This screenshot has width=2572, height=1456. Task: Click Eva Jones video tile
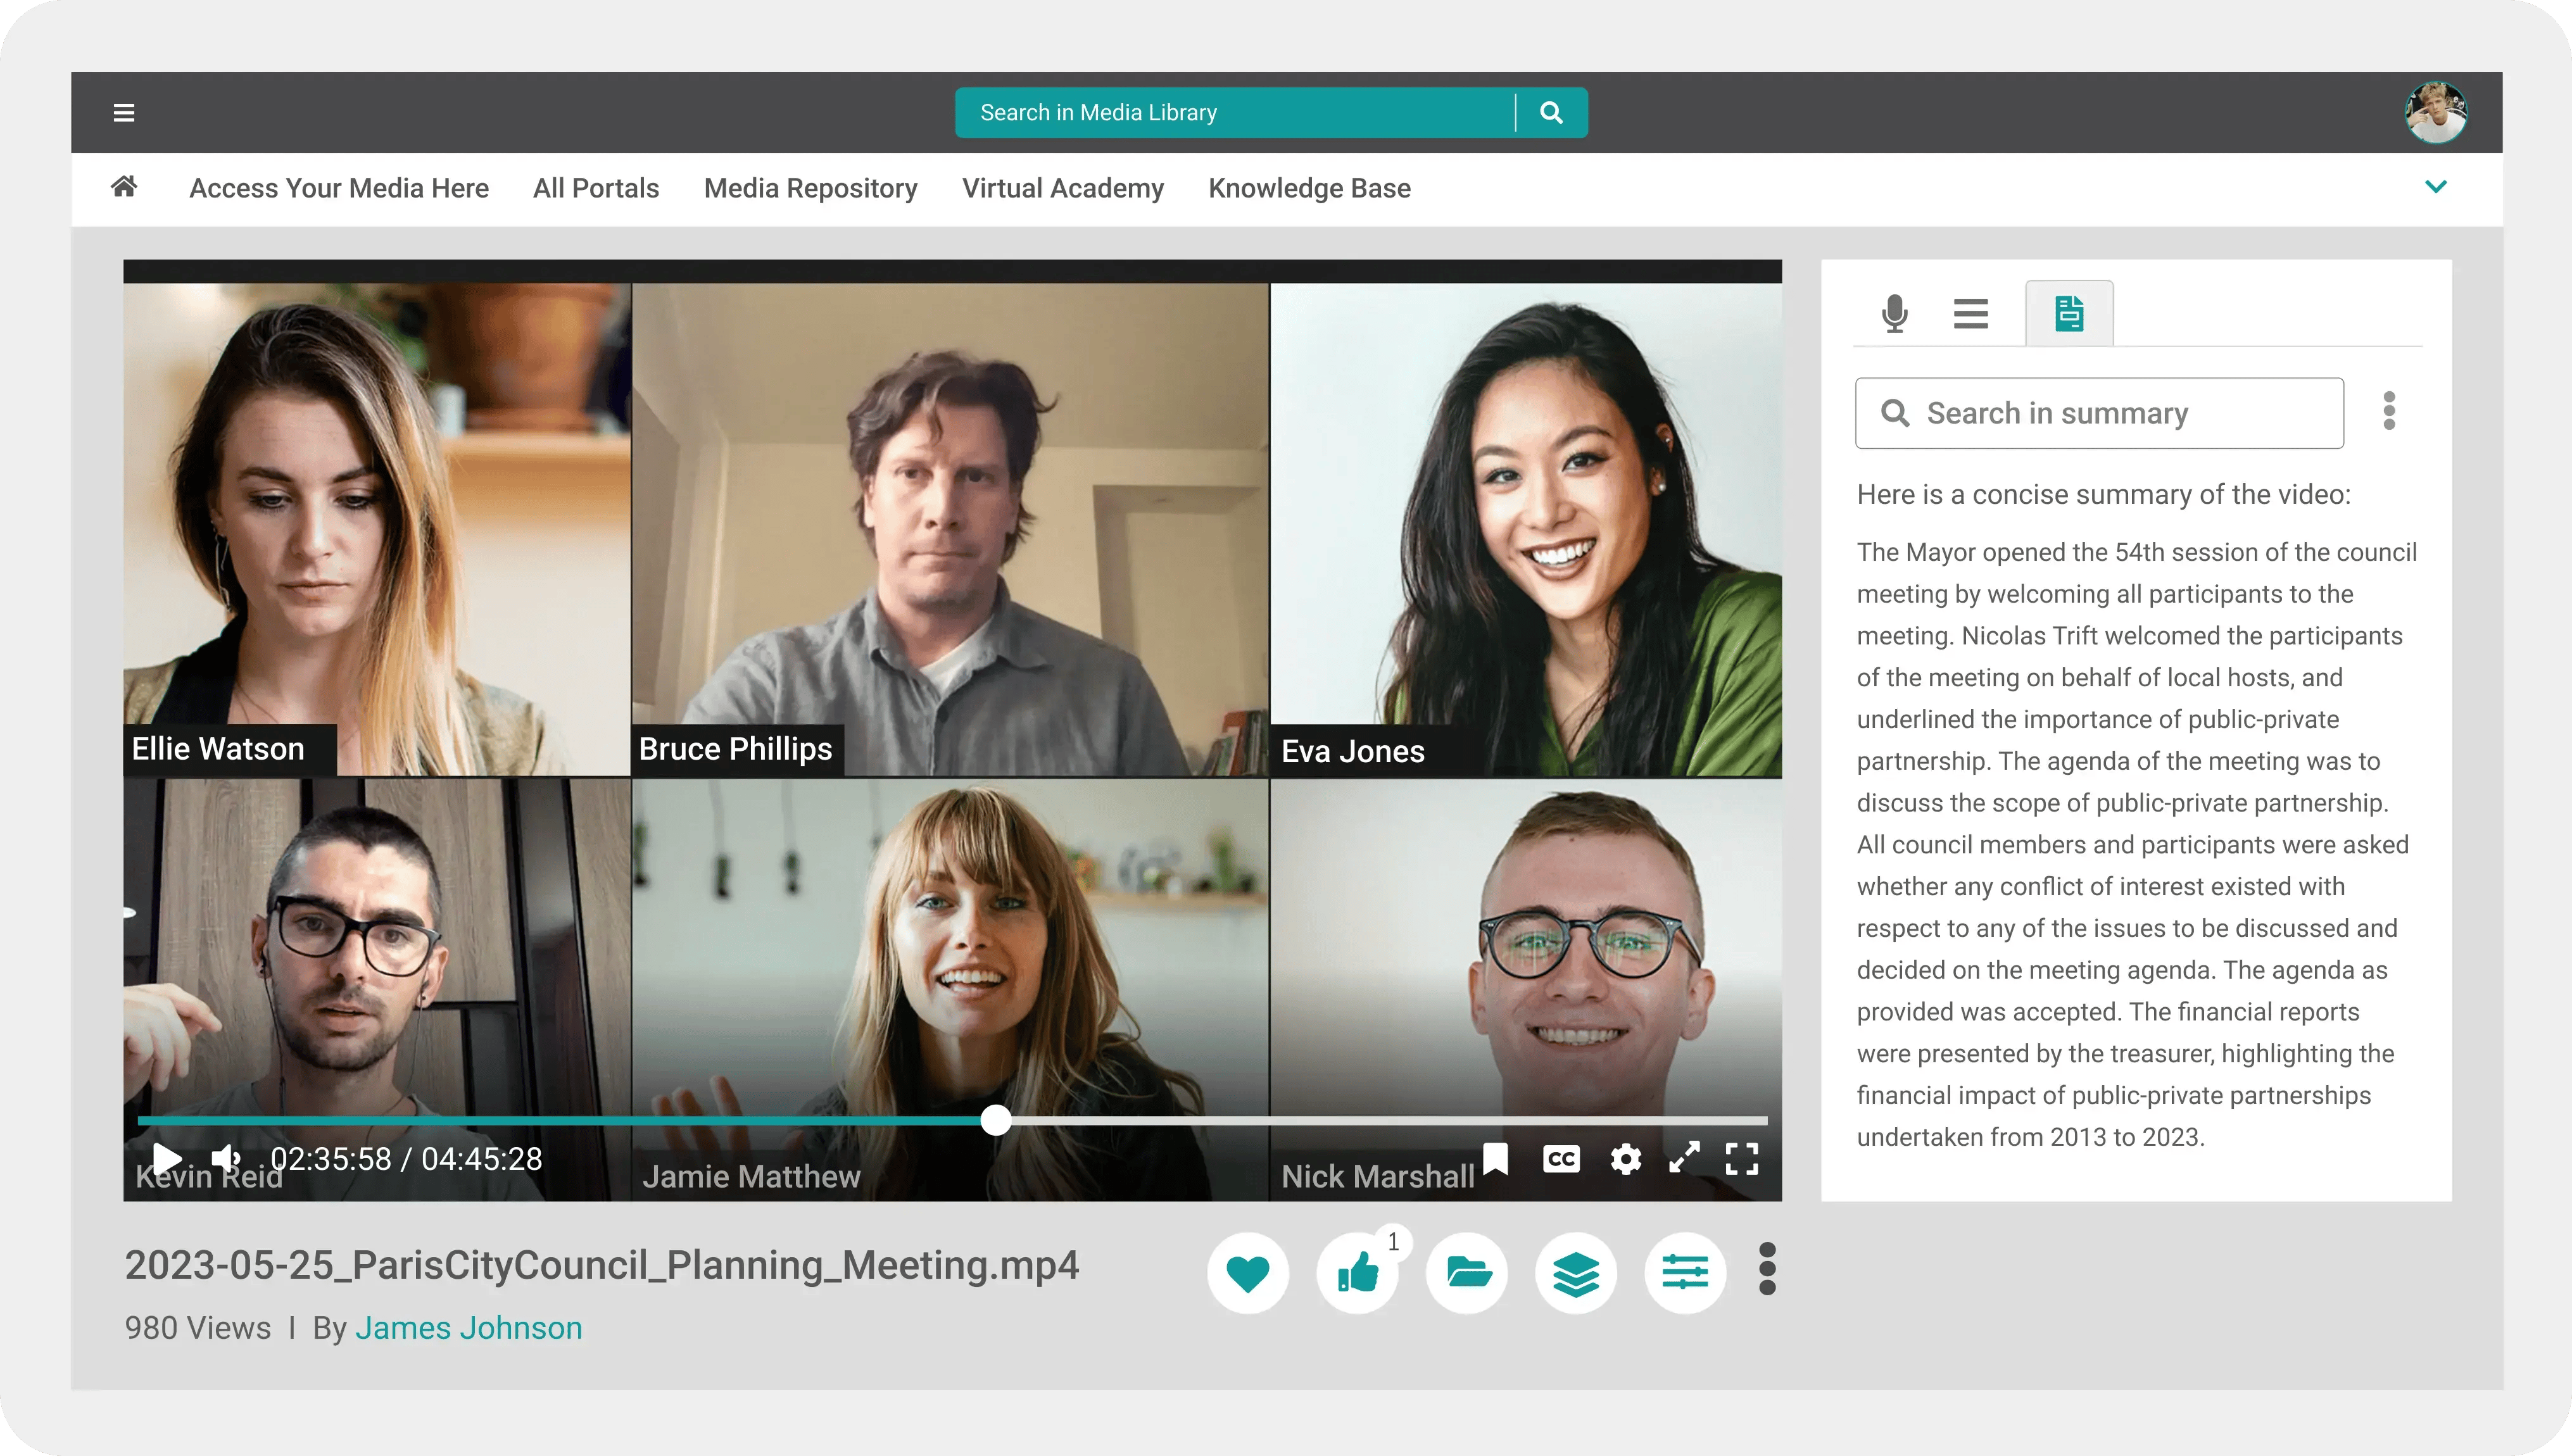pyautogui.click(x=1526, y=529)
